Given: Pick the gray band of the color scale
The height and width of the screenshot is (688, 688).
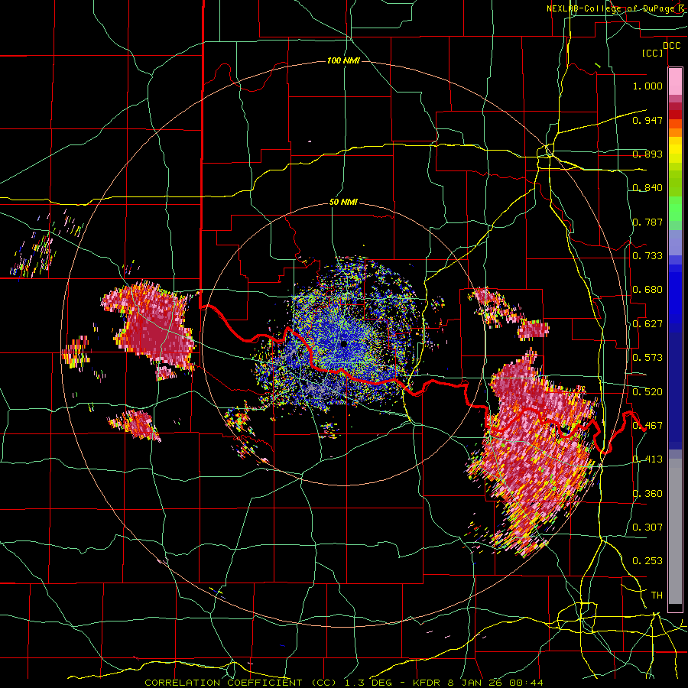Looking at the screenshot, I should [x=675, y=531].
